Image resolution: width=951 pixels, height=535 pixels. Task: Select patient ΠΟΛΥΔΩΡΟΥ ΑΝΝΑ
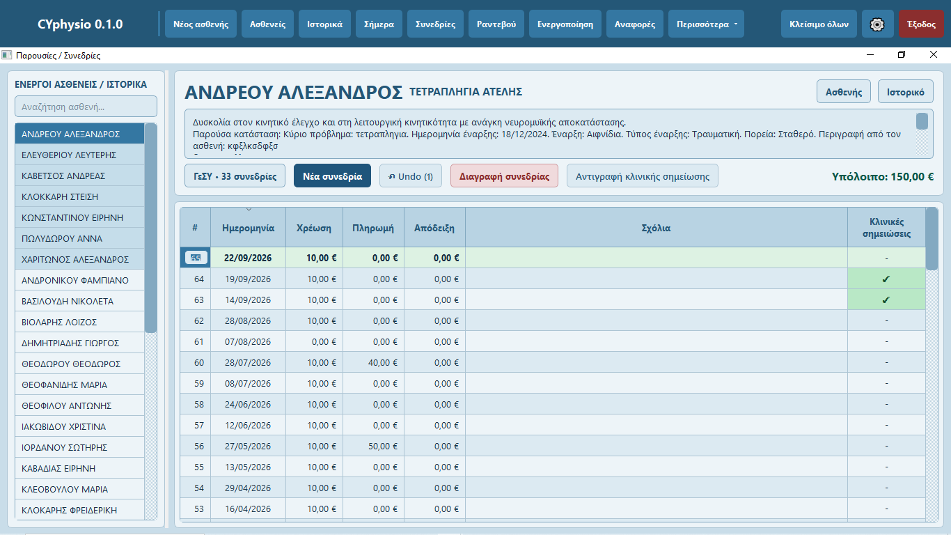point(79,238)
